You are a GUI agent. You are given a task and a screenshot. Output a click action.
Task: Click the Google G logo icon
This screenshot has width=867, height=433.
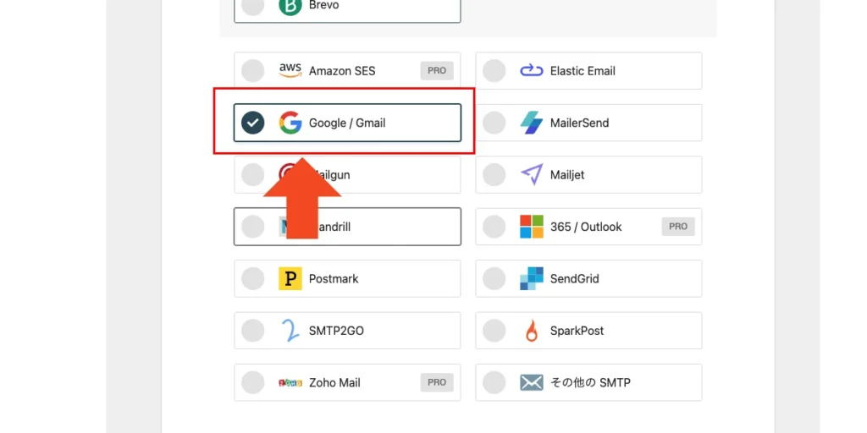tap(290, 123)
